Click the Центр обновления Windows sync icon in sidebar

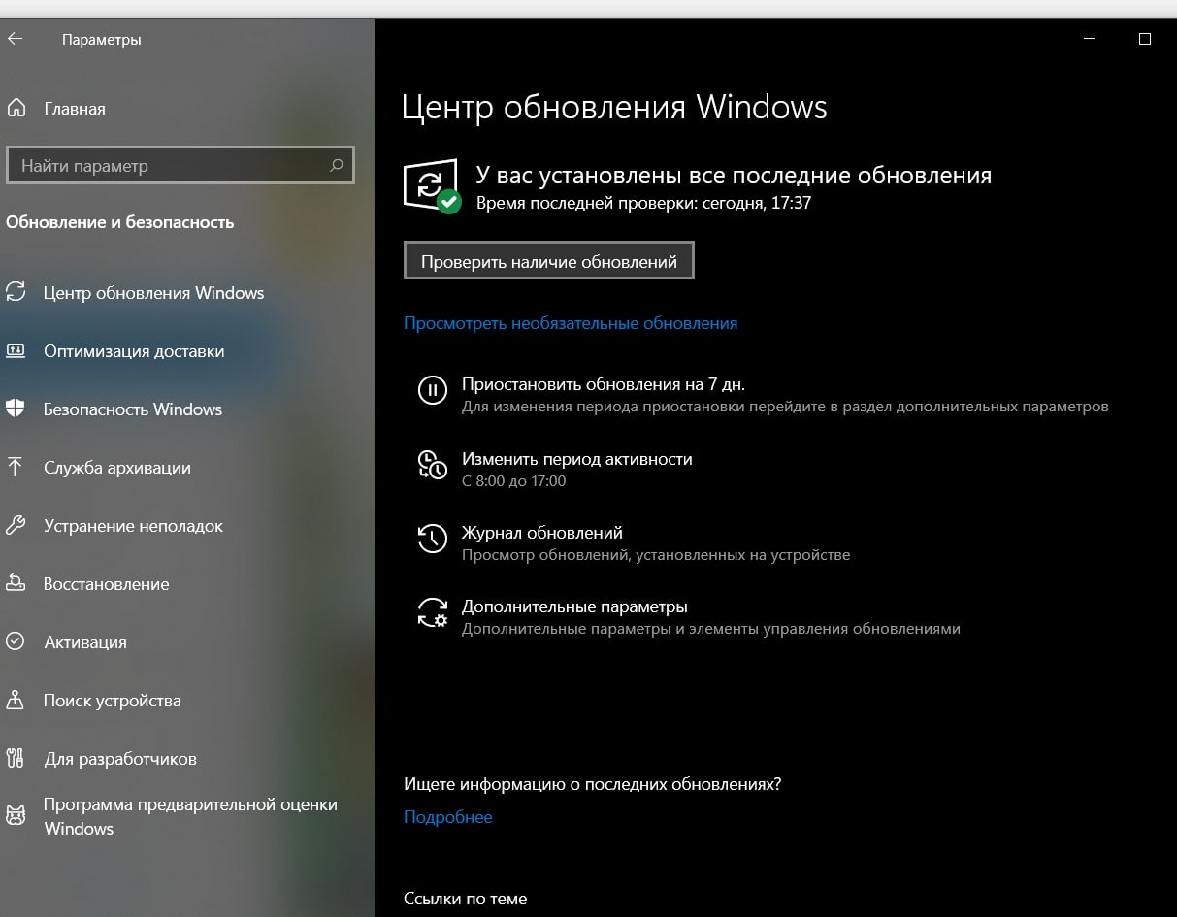pyautogui.click(x=15, y=292)
